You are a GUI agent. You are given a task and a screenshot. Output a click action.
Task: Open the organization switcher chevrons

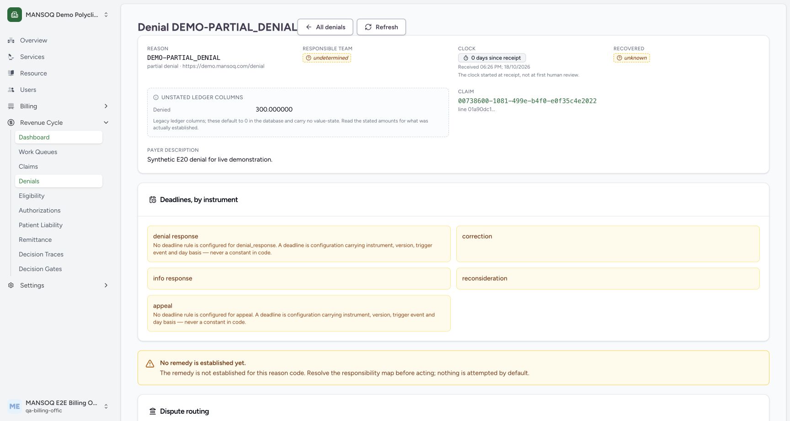[x=106, y=15]
